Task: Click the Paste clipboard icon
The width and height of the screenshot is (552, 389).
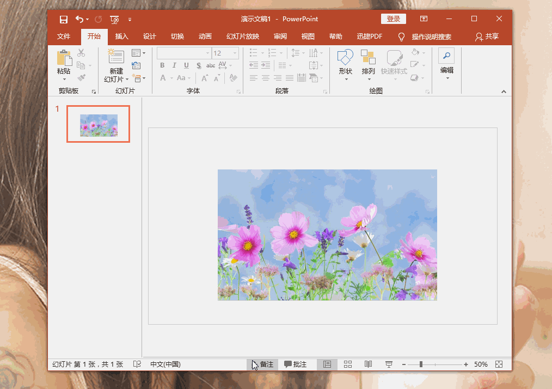Action: [64, 58]
